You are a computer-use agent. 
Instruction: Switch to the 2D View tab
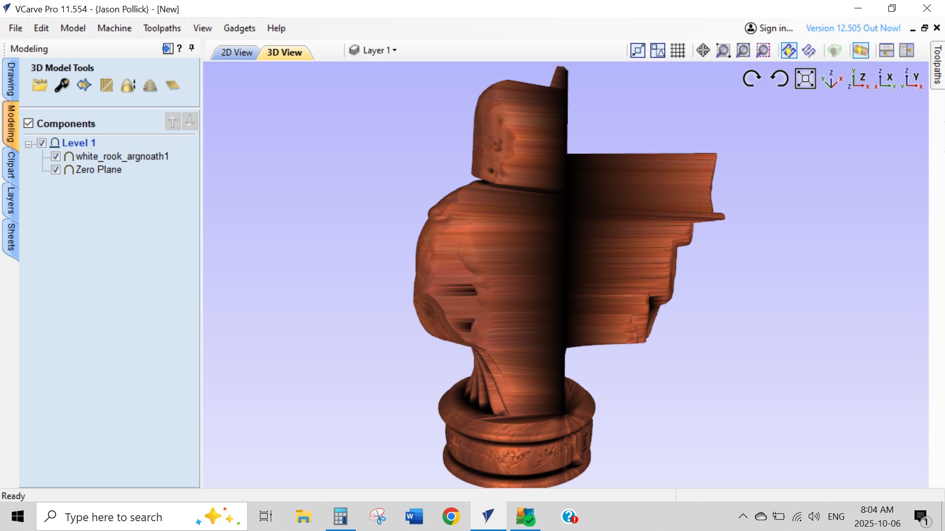click(236, 53)
